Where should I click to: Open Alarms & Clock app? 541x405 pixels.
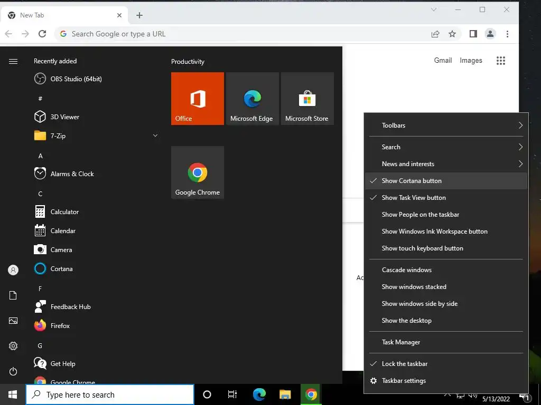tap(64, 174)
